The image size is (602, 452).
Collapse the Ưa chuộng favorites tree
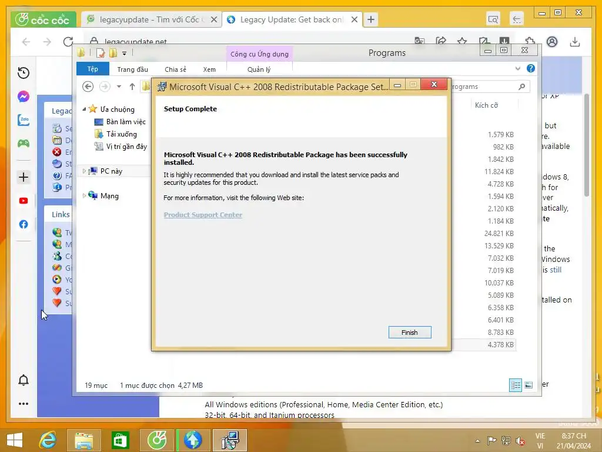tap(84, 109)
